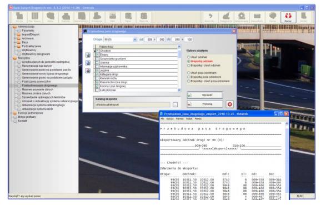Click the red X cancel icon in the dialog
The height and width of the screenshot is (205, 326).
pyautogui.click(x=229, y=104)
